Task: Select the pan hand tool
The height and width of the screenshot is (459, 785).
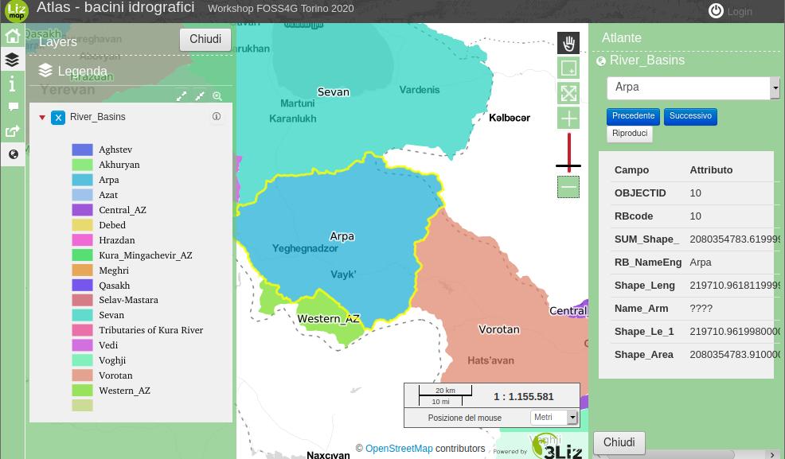Action: tap(568, 43)
